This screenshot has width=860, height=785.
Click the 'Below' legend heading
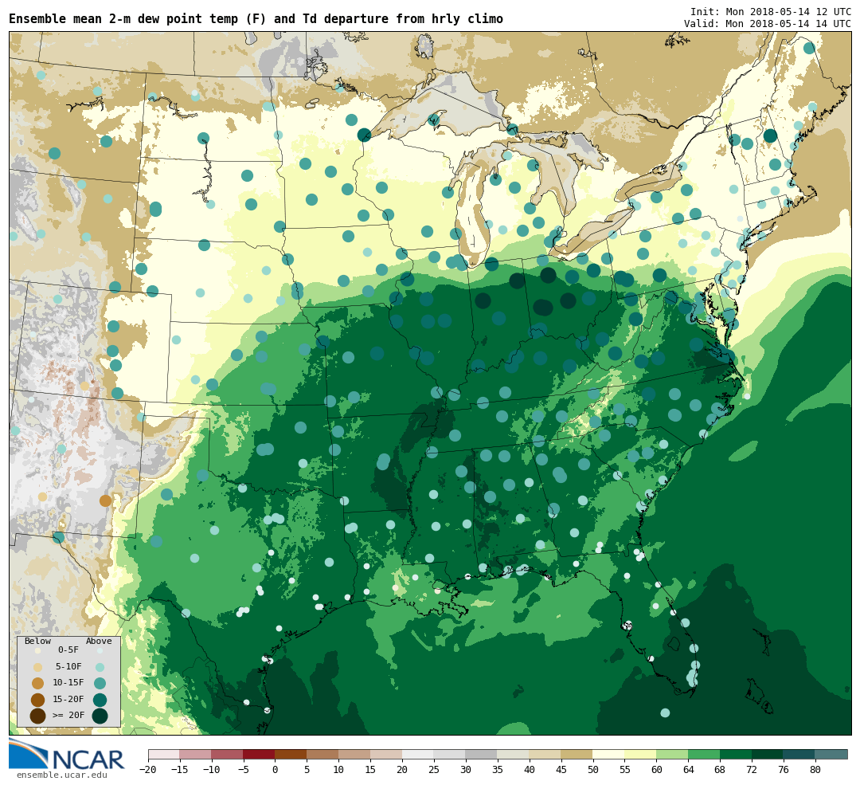coord(38,642)
